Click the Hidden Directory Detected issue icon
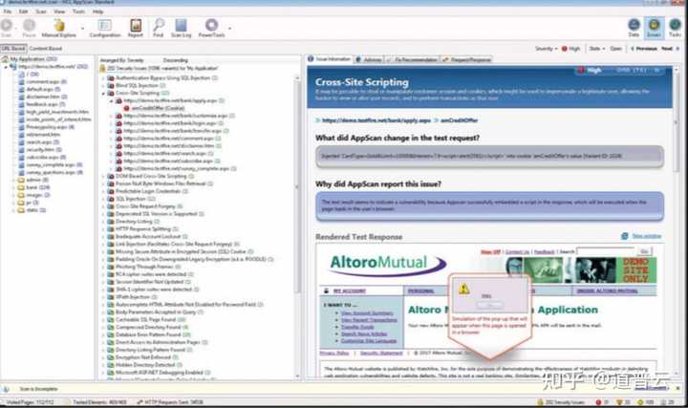 click(111, 365)
